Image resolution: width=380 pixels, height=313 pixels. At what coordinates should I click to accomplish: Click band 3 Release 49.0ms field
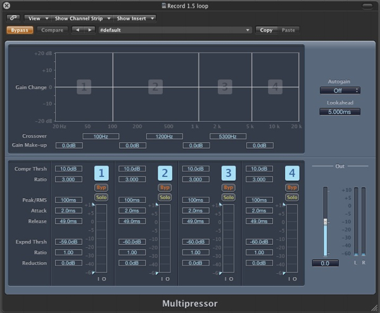click(x=196, y=221)
